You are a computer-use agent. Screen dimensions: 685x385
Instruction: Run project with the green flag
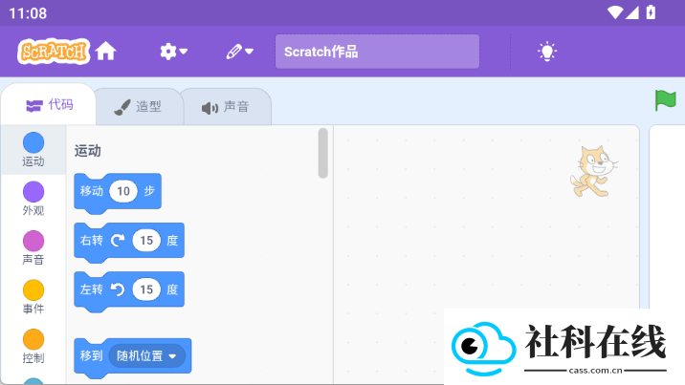point(665,100)
